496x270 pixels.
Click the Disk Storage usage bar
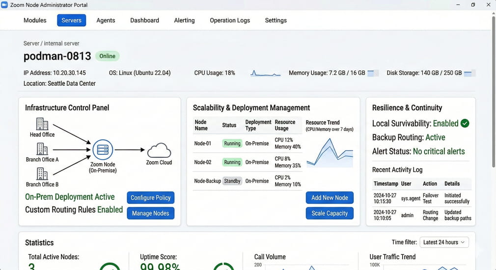click(x=470, y=74)
